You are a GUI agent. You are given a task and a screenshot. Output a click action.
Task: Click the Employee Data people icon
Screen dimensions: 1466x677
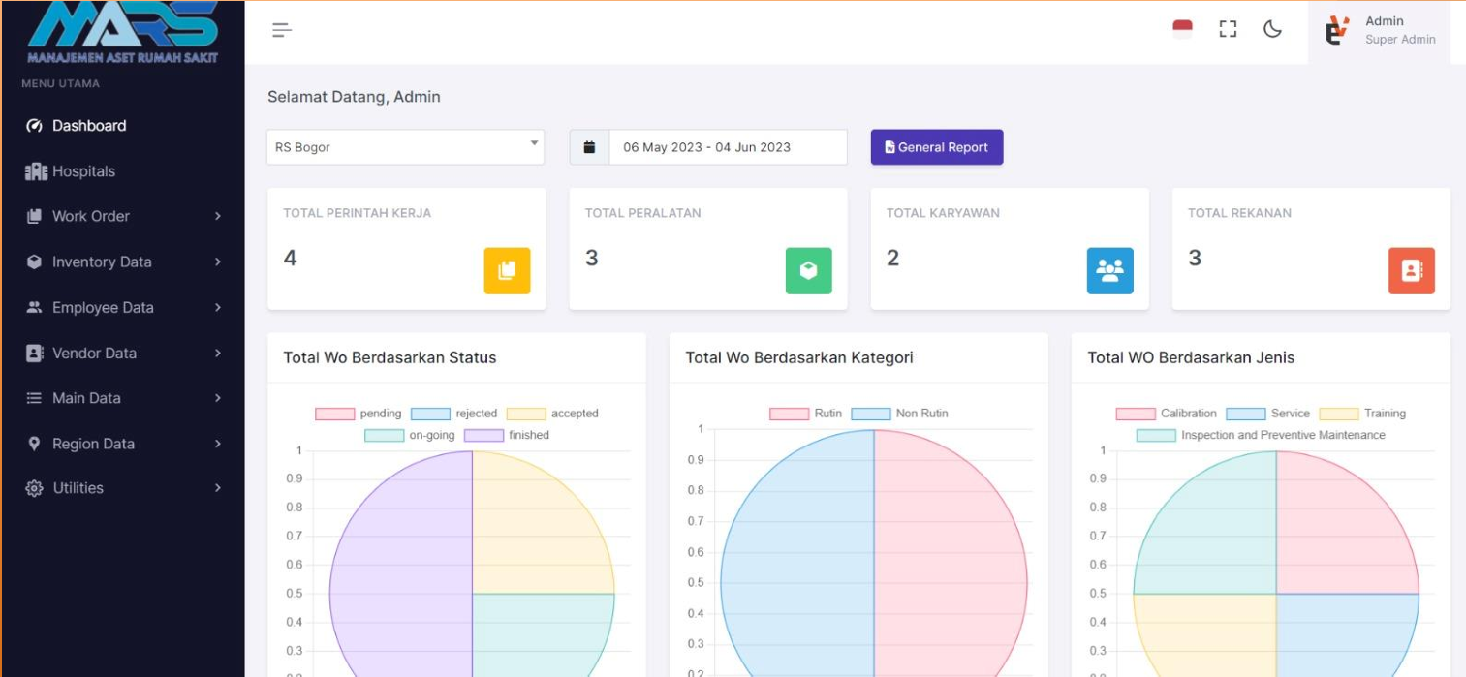[x=35, y=307]
